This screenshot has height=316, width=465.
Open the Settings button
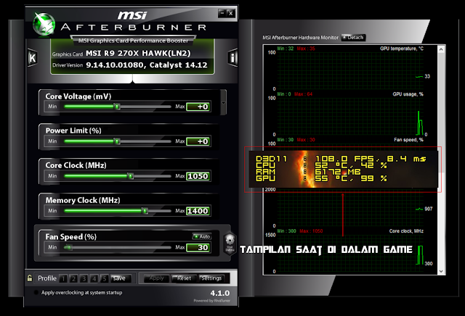211,278
